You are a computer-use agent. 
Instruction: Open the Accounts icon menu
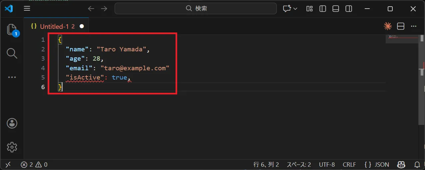[12, 123]
